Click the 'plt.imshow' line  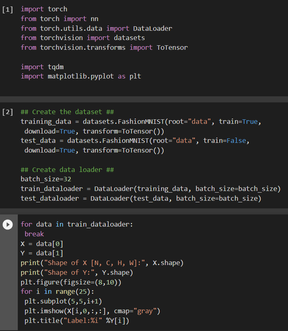tap(92, 311)
